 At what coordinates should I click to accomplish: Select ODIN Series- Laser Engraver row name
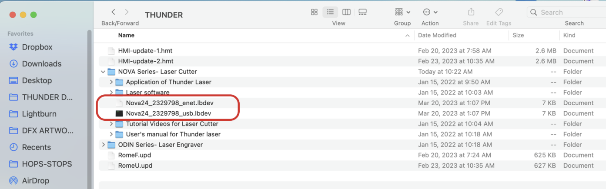(160, 145)
